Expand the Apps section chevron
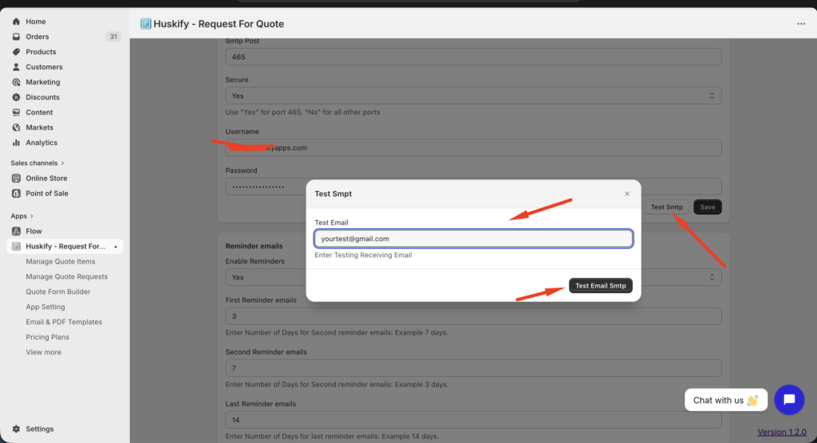Viewport: 817px width, 443px height. click(33, 216)
